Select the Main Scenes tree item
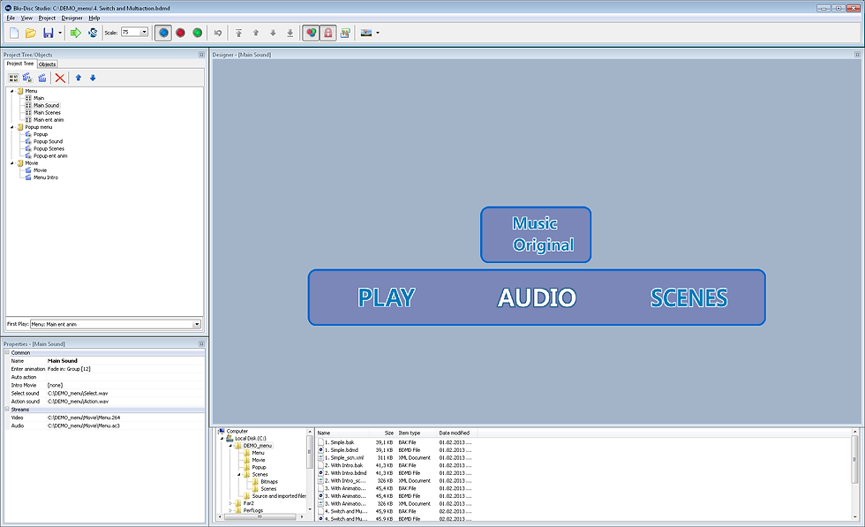 [47, 113]
